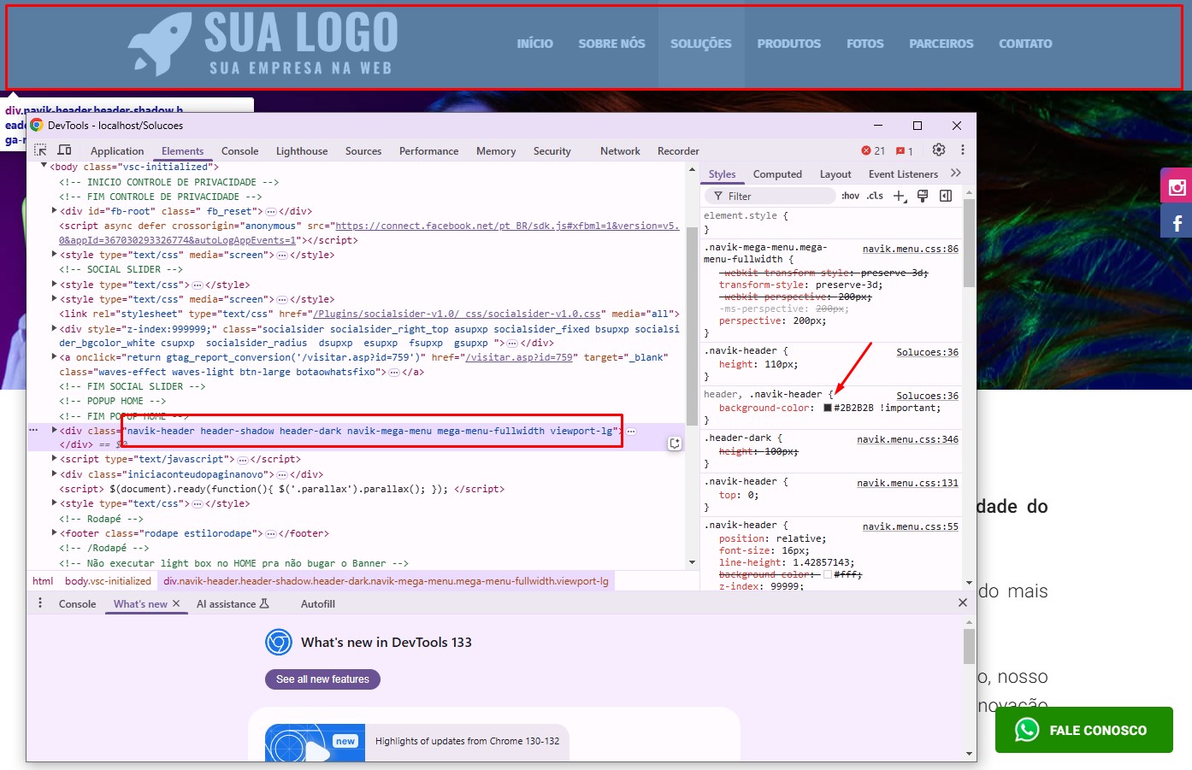Expand the footer rodape element node
Image resolution: width=1192 pixels, height=770 pixels.
click(x=54, y=533)
